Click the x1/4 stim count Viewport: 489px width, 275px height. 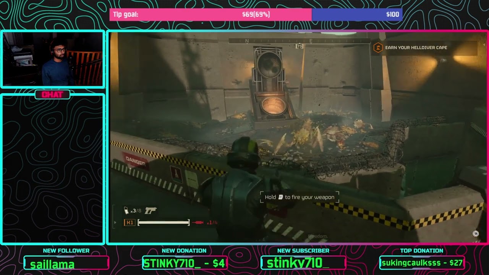212,222
